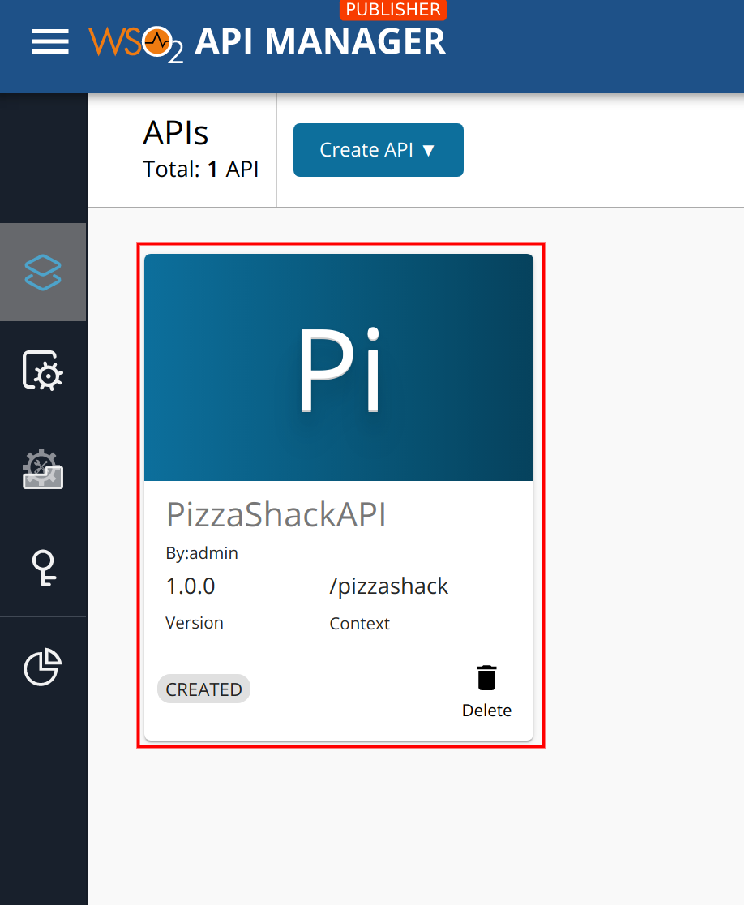Image resolution: width=745 pixels, height=906 pixels.
Task: Open the pie chart analytics icon
Action: (43, 667)
